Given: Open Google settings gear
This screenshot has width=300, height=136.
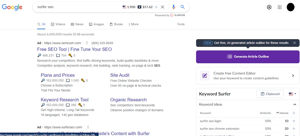Looking at the screenshot, I should [269, 7].
